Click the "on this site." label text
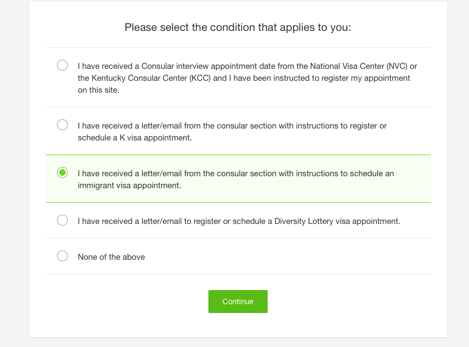Viewport: 469px width, 347px height. pos(98,90)
